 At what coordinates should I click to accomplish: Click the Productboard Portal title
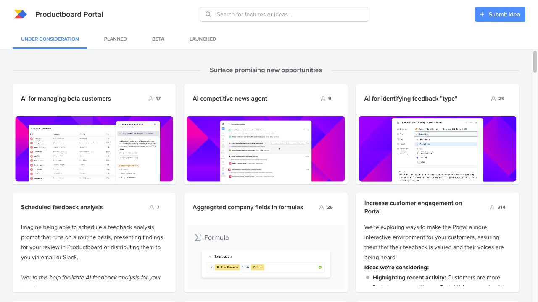coord(69,14)
